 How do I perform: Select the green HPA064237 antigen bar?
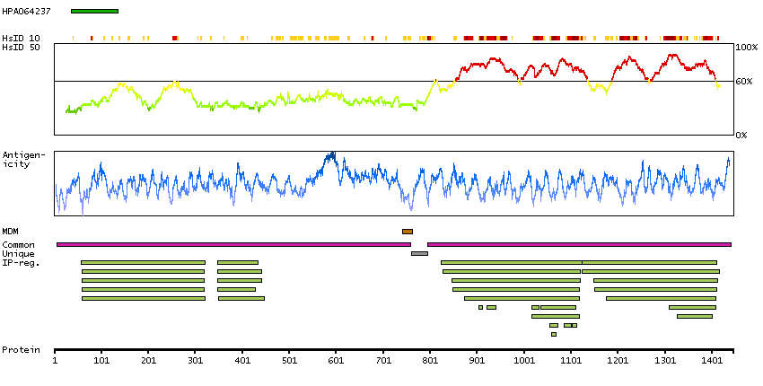[x=94, y=11]
